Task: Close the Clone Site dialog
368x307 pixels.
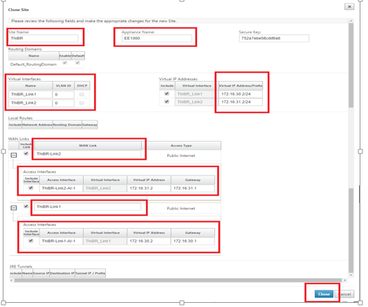Action: 349,6
